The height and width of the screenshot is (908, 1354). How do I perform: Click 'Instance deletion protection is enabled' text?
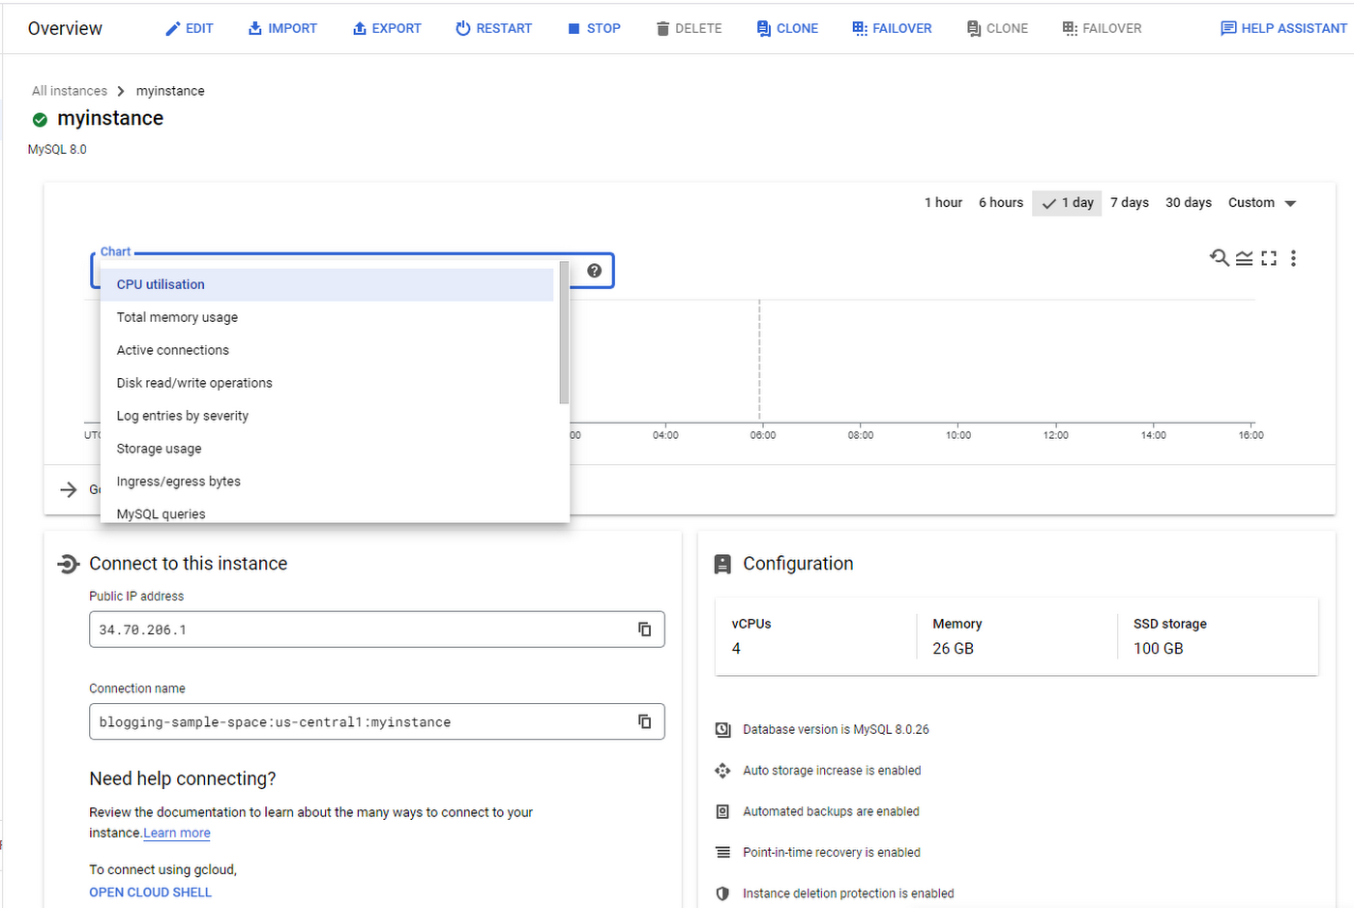[848, 893]
